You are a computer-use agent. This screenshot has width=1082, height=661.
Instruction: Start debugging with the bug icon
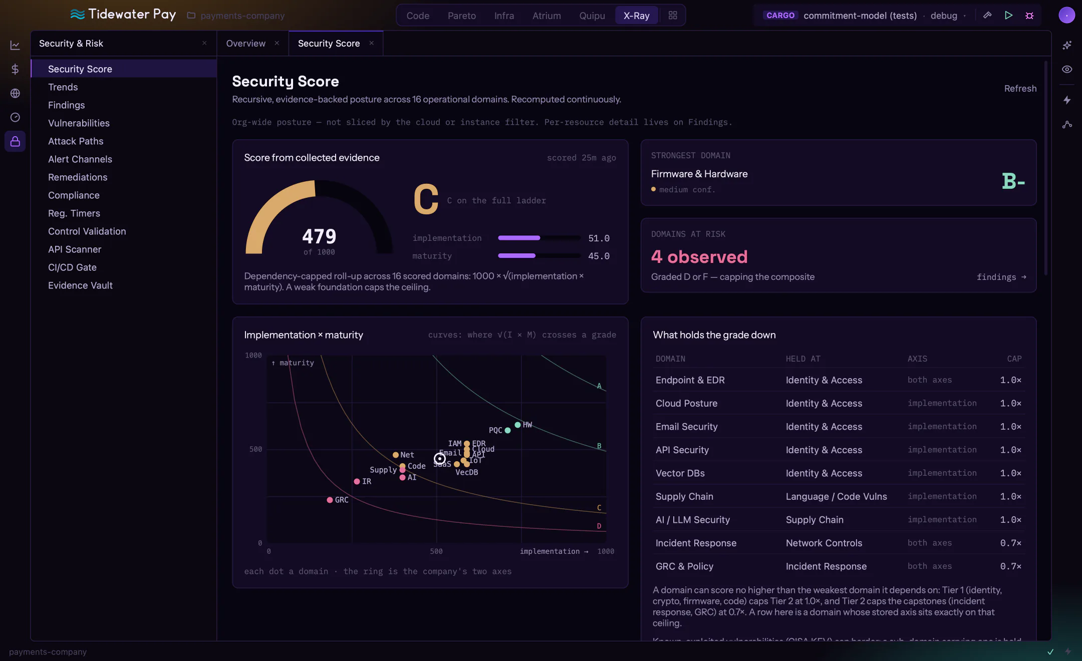tap(1029, 15)
